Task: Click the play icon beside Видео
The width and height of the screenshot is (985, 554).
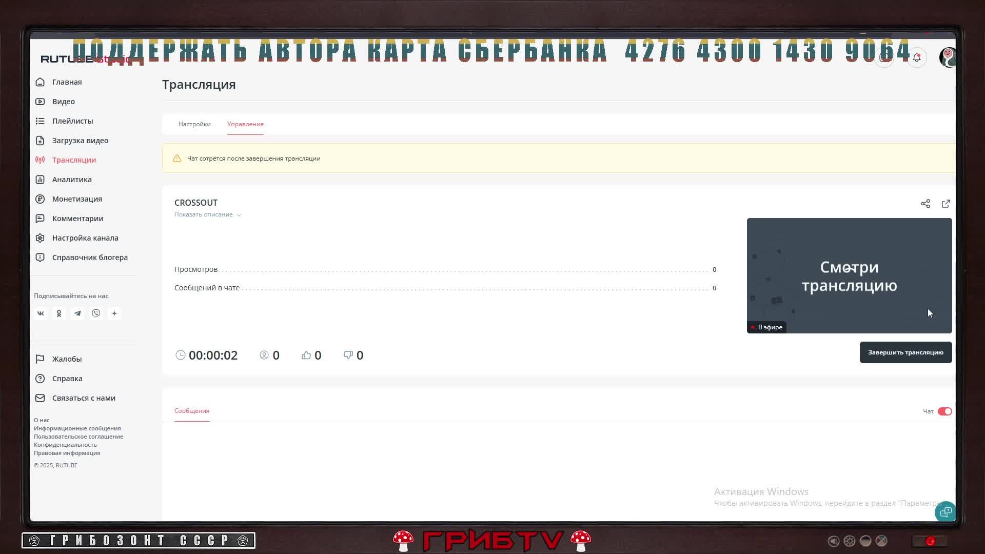Action: point(40,102)
